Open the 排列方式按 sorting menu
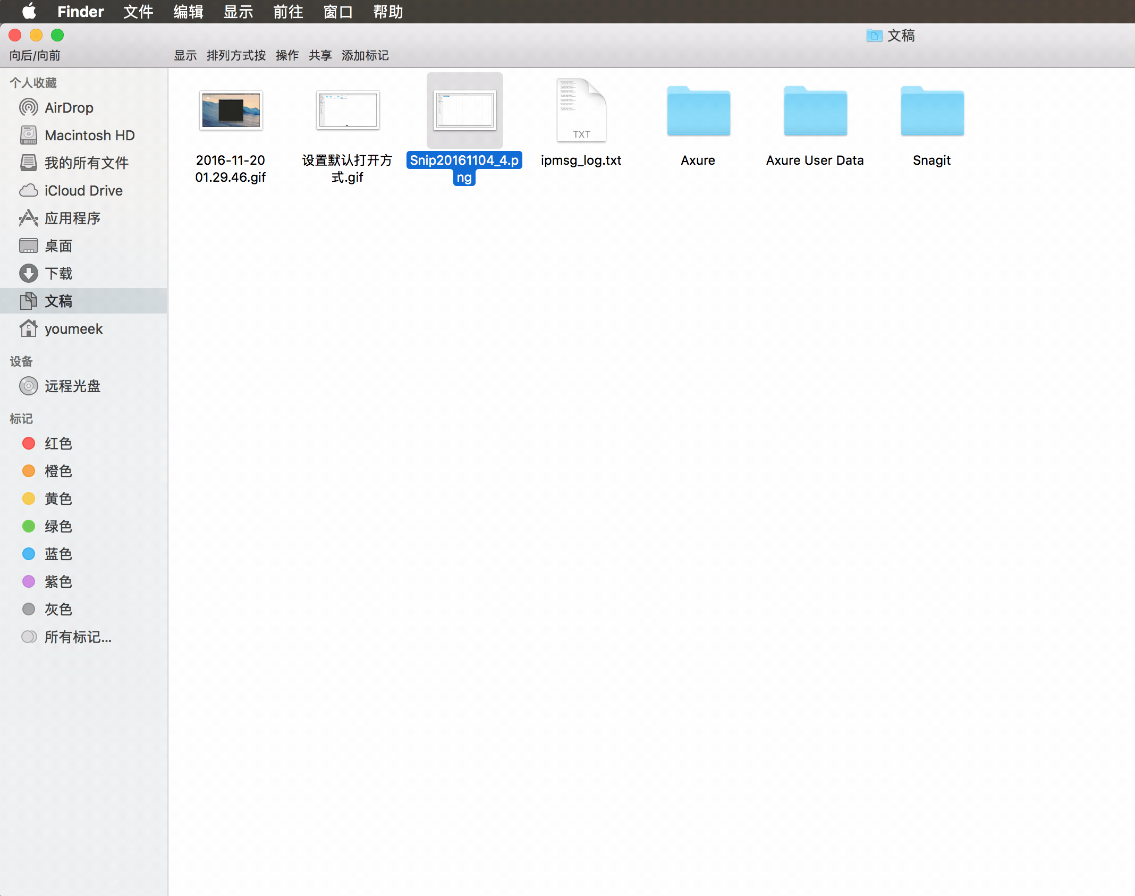The height and width of the screenshot is (896, 1135). (235, 55)
